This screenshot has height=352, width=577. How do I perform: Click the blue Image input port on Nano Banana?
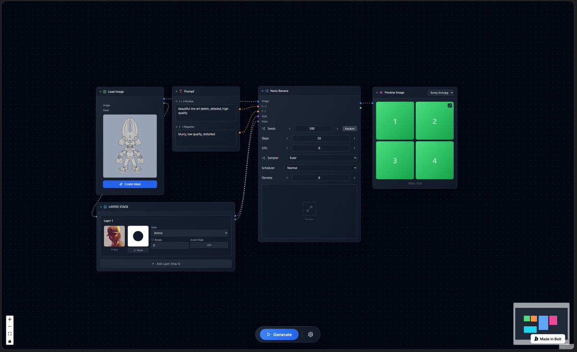(258, 101)
